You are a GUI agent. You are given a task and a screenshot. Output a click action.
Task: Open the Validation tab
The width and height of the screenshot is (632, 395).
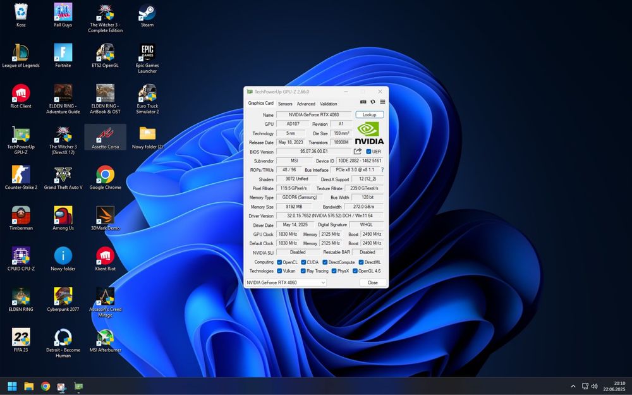tap(329, 104)
